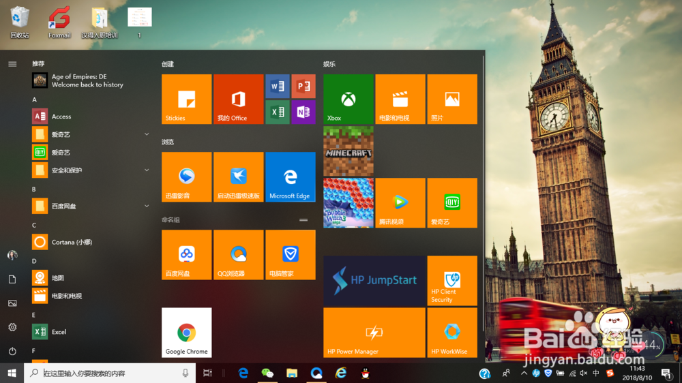Open the 启动迅雷极速版 tile
The image size is (682, 383).
[238, 177]
